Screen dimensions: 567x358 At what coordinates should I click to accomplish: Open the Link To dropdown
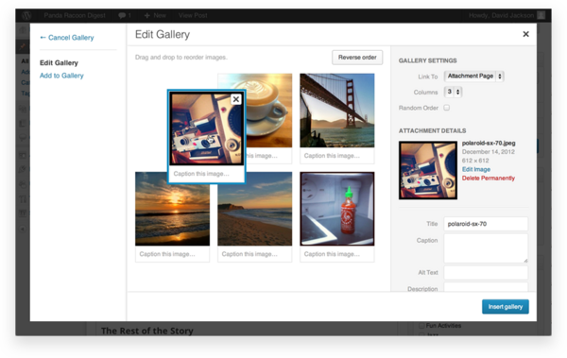473,77
